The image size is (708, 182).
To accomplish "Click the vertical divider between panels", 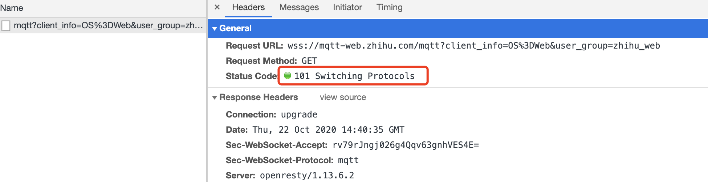I will click(207, 91).
